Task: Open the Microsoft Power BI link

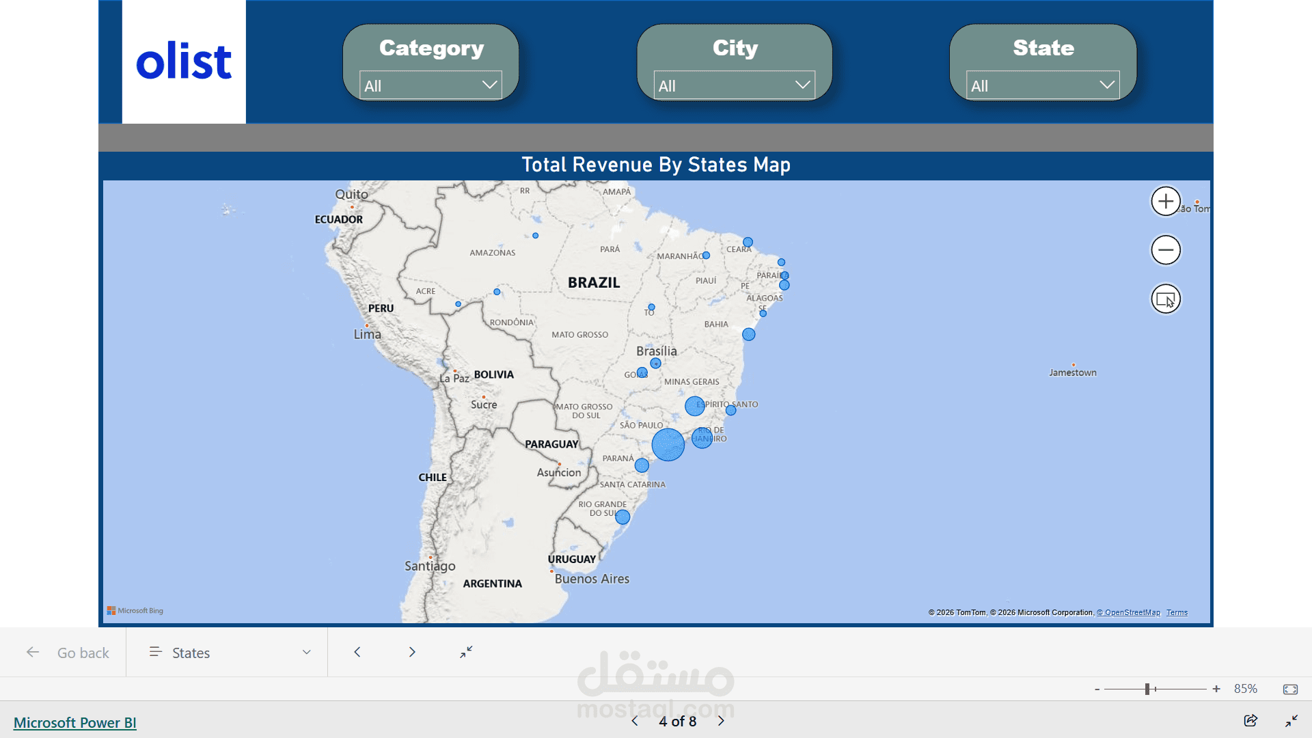Action: (75, 723)
